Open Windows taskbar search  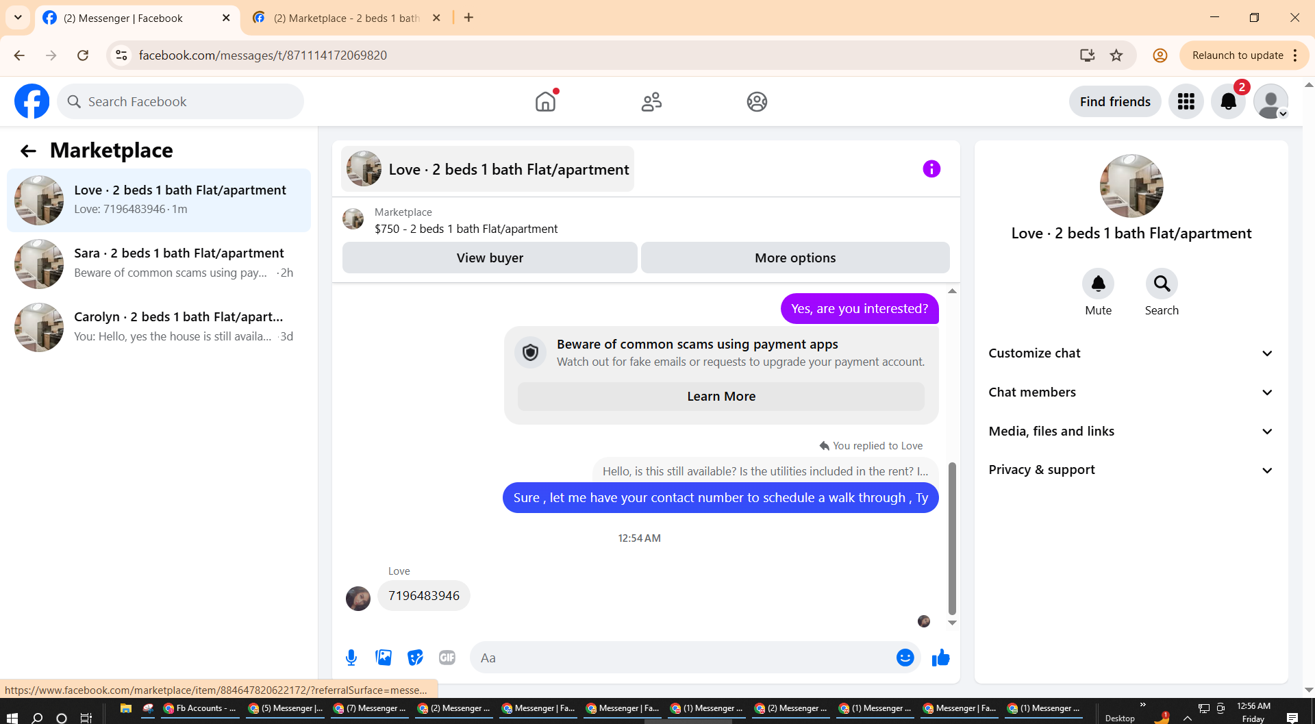(x=37, y=717)
